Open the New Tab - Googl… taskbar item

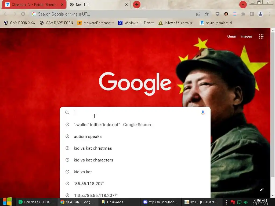coord(77,202)
